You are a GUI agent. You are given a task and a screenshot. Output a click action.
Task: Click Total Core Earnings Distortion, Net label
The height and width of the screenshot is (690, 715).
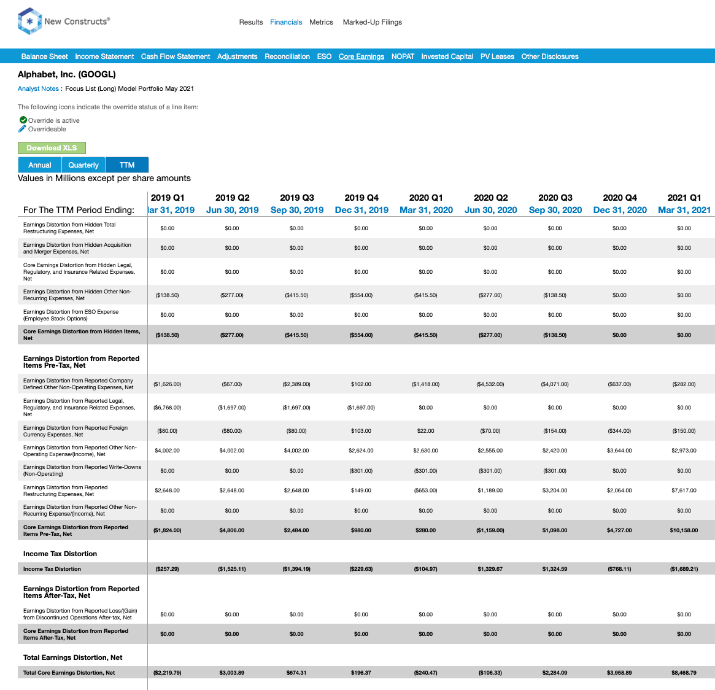(69, 673)
